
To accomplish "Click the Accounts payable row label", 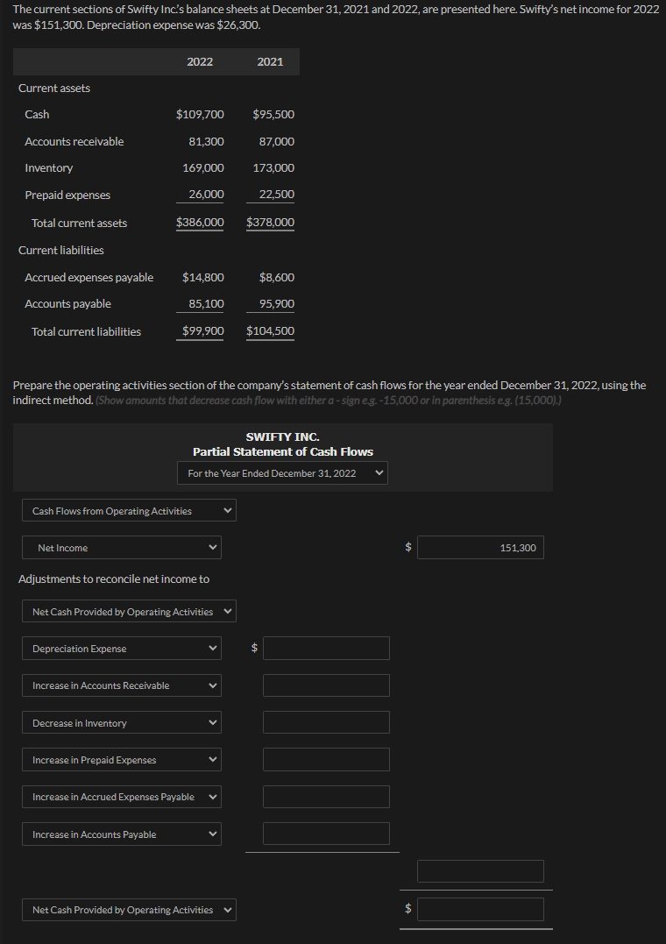I will click(67, 304).
